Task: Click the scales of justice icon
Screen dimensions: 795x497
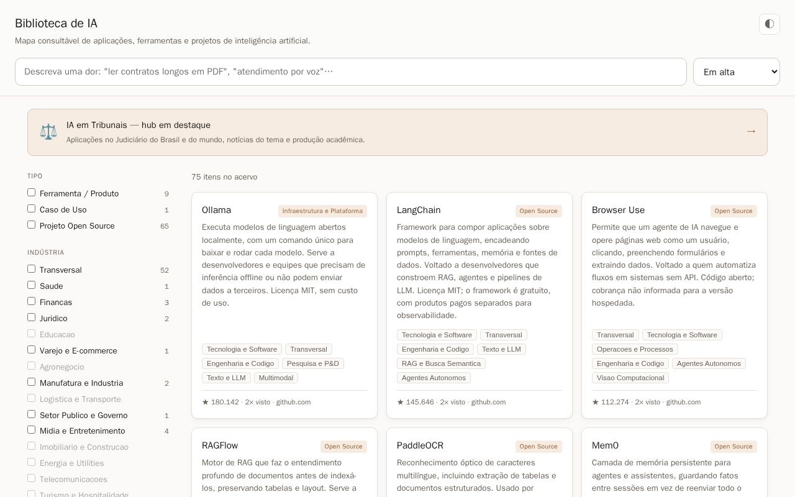Action: pos(48,132)
